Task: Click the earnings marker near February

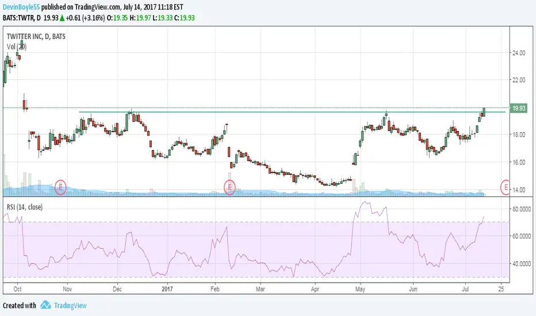Action: point(229,187)
